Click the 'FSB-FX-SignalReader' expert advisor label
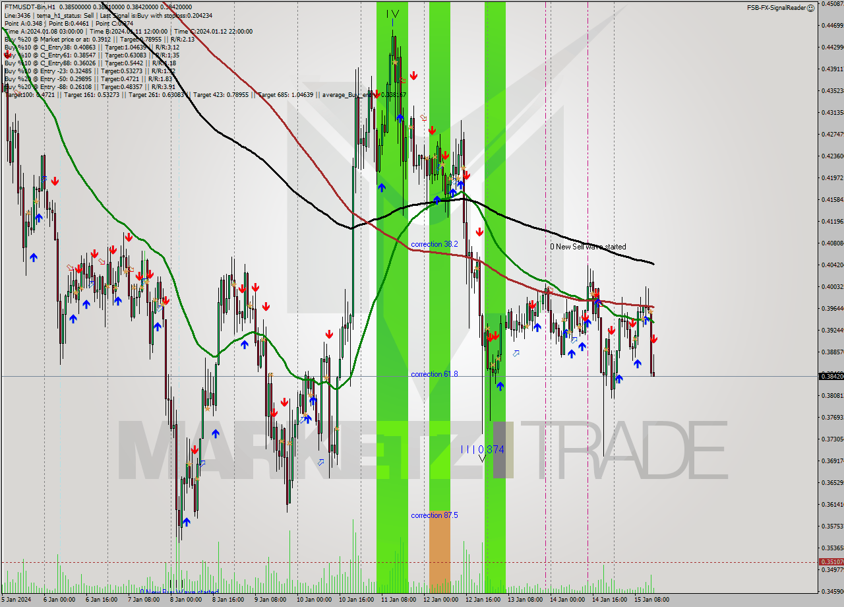The height and width of the screenshot is (607, 844). coord(776,8)
